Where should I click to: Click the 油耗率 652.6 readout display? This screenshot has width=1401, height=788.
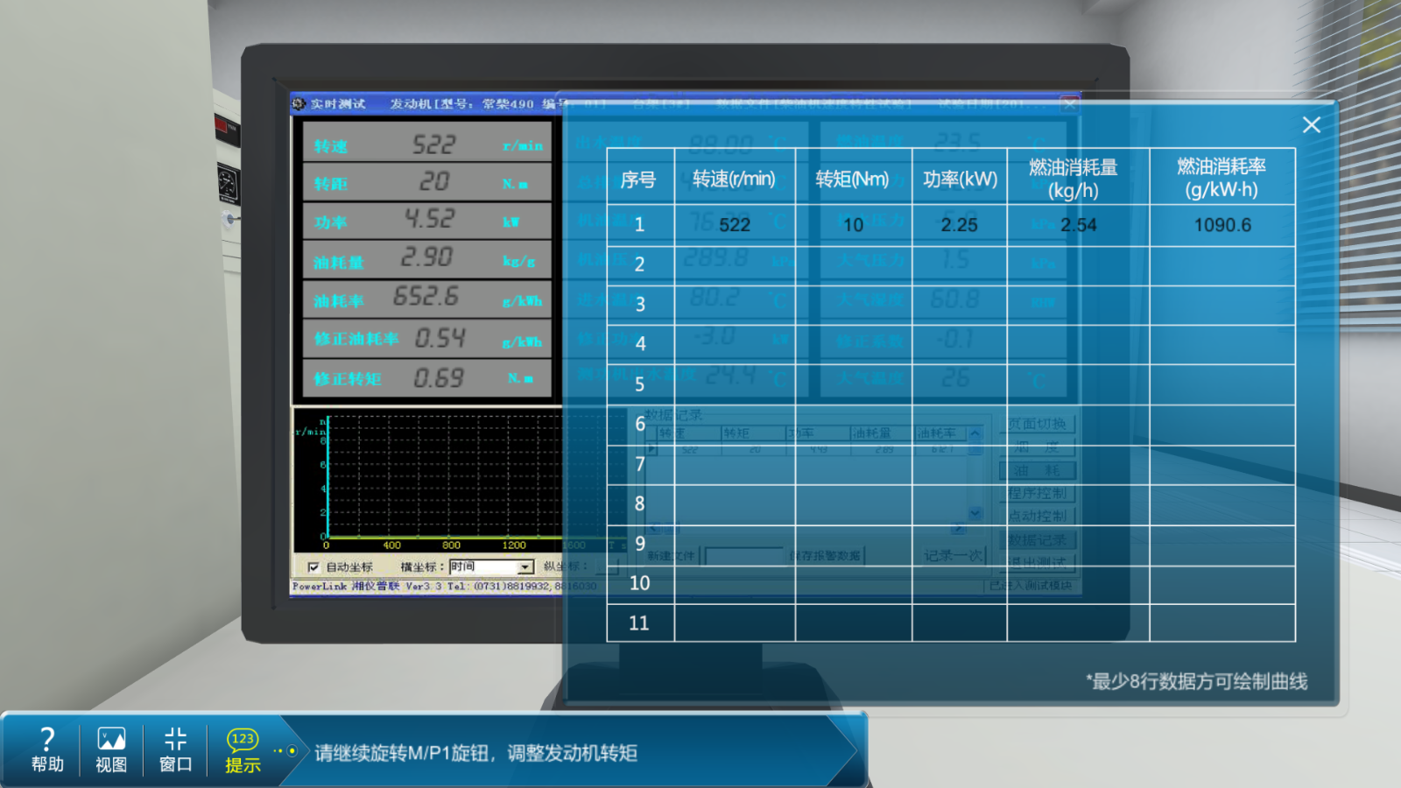[x=426, y=298]
